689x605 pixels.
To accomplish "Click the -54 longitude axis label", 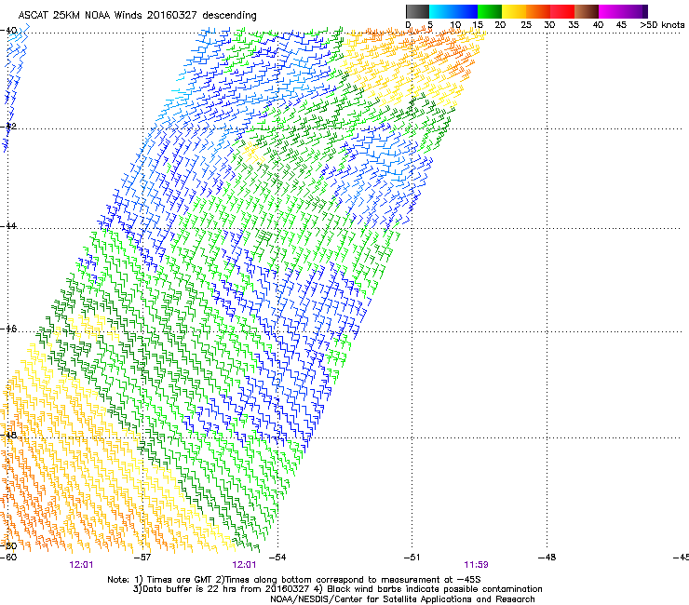I will 277,558.
